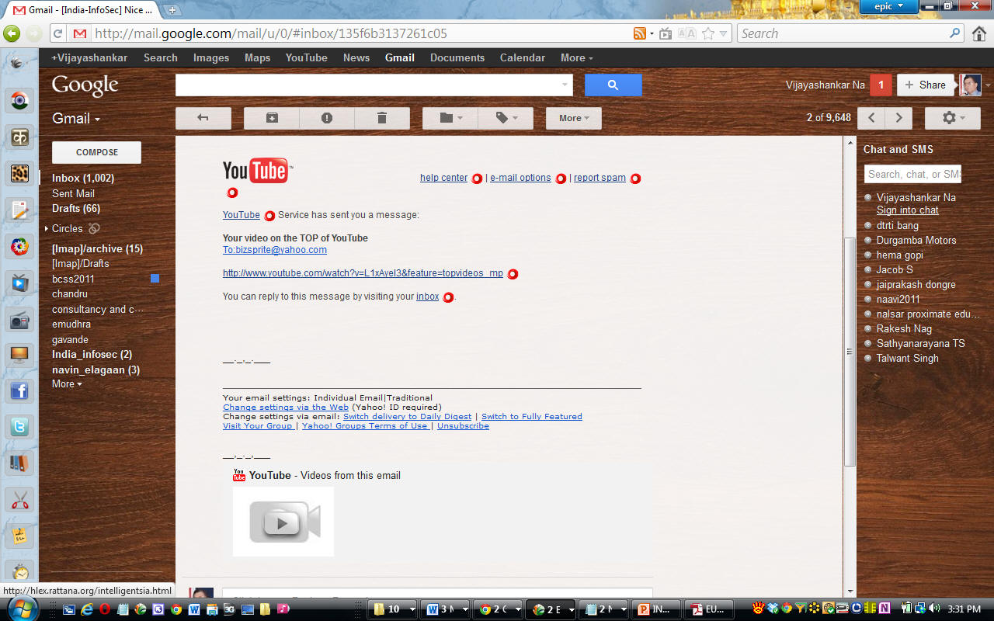Open the TV video sidebar icon
Screen dimensions: 994x621
coord(19,283)
